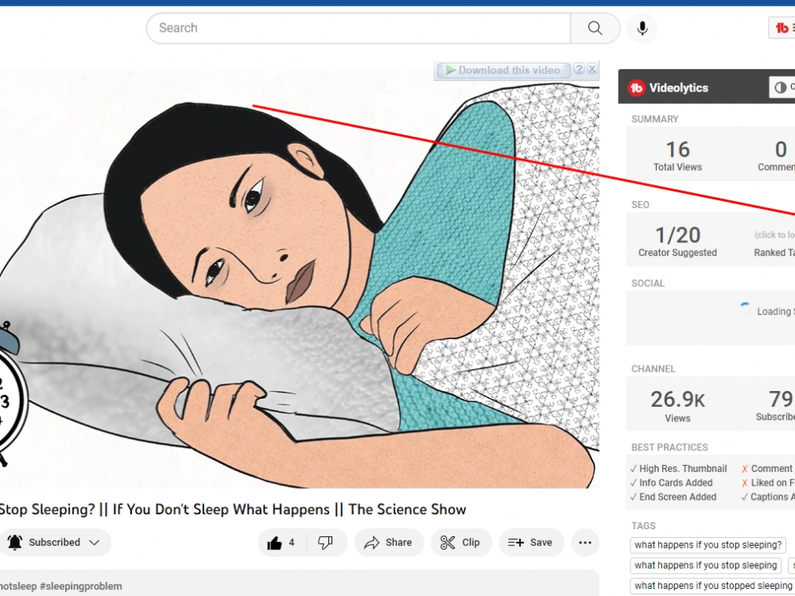Click the SUMMARY section heading
Viewport: 795px width, 596px height.
tap(654, 119)
